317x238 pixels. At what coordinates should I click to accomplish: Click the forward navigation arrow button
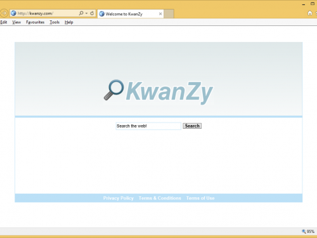[4, 13]
